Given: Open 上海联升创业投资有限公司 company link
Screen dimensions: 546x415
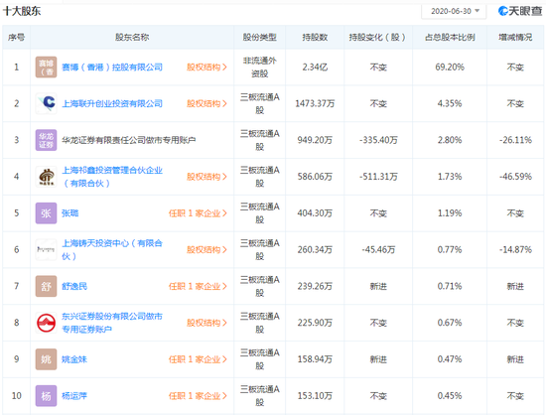Looking at the screenshot, I should (x=112, y=103).
